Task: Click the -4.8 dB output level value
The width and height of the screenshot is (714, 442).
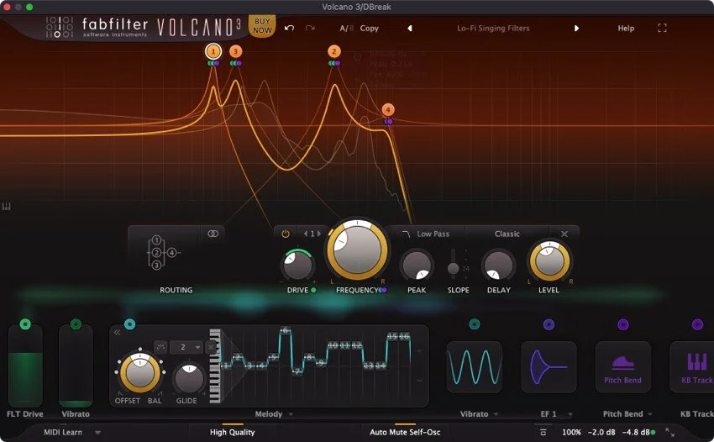Action: (x=636, y=432)
